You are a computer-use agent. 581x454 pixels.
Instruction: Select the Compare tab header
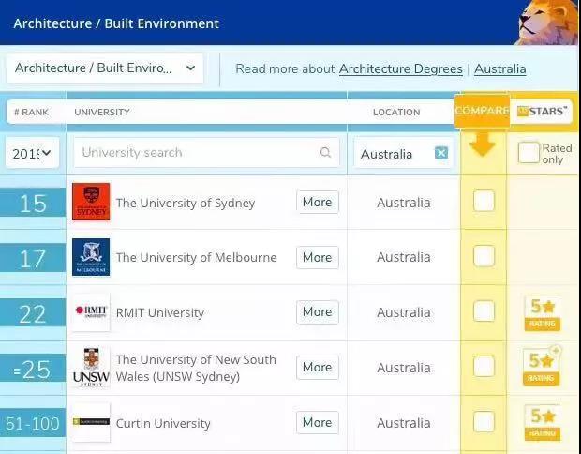(482, 111)
